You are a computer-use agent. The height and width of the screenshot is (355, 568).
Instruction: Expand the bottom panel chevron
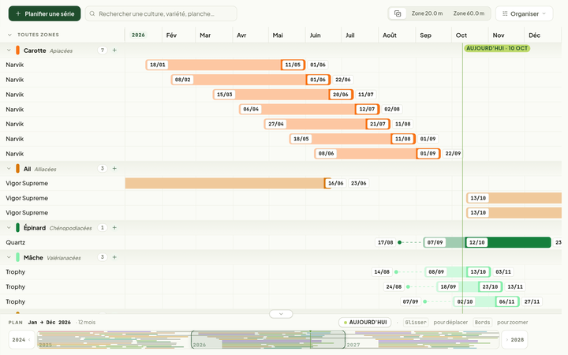pyautogui.click(x=281, y=314)
